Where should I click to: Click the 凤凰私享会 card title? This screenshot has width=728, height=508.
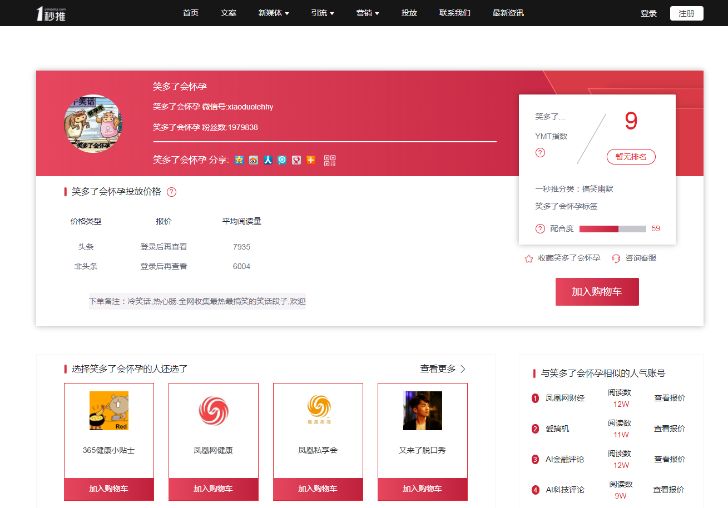318,450
